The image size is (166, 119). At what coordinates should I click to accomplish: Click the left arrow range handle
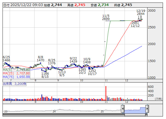[x=123, y=109]
